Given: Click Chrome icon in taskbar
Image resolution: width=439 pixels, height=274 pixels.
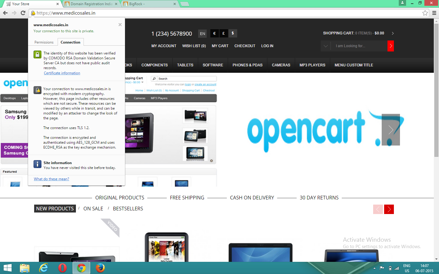Looking at the screenshot, I should pyautogui.click(x=81, y=268).
